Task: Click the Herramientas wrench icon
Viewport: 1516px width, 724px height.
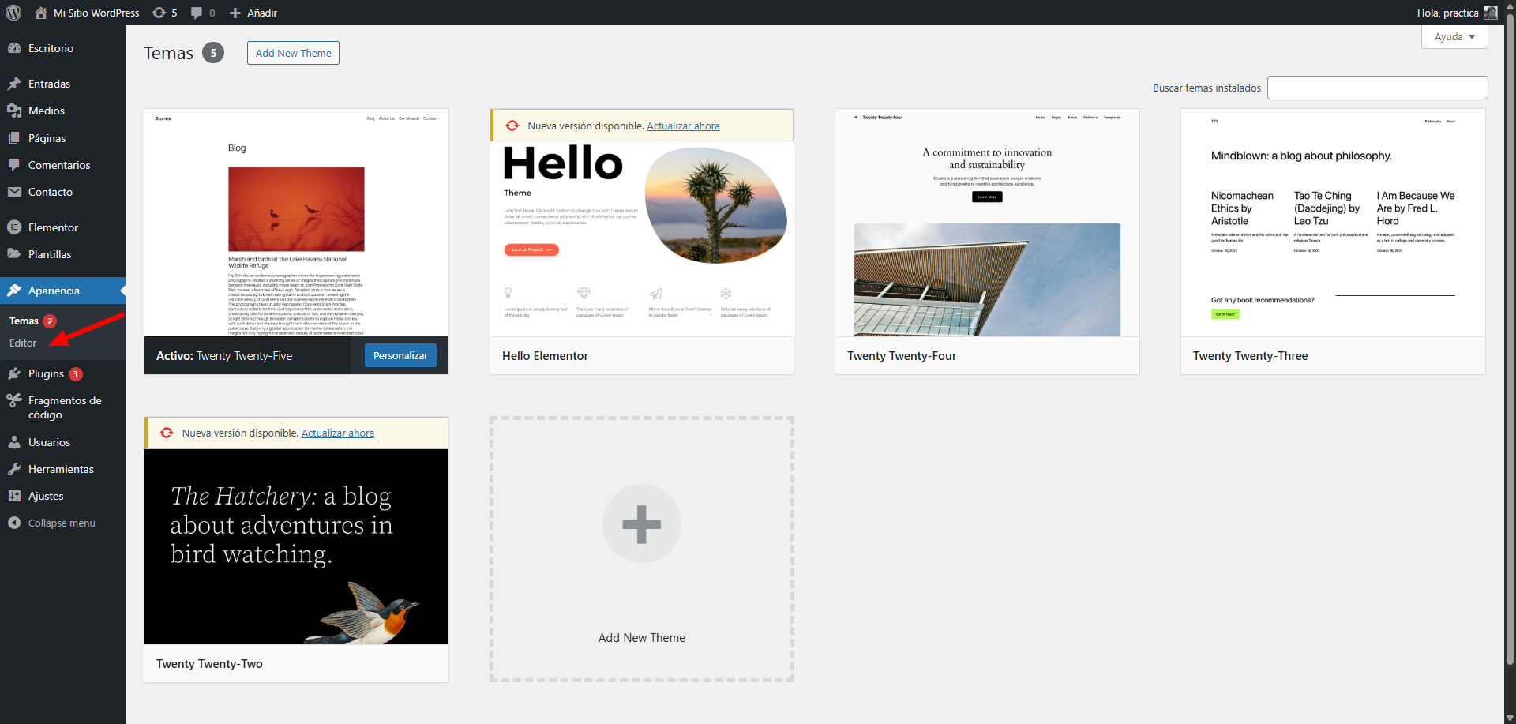Action: (14, 469)
